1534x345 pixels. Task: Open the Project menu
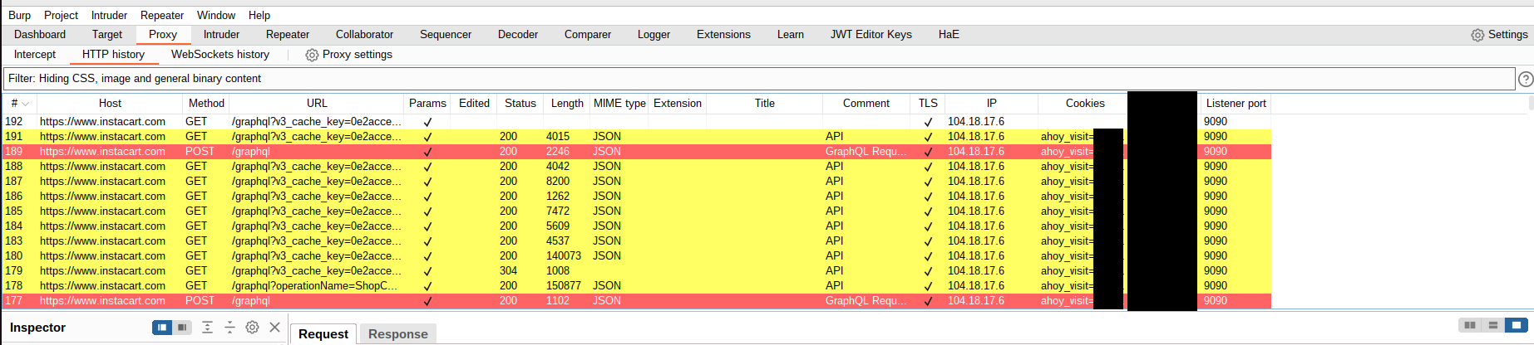pyautogui.click(x=61, y=15)
